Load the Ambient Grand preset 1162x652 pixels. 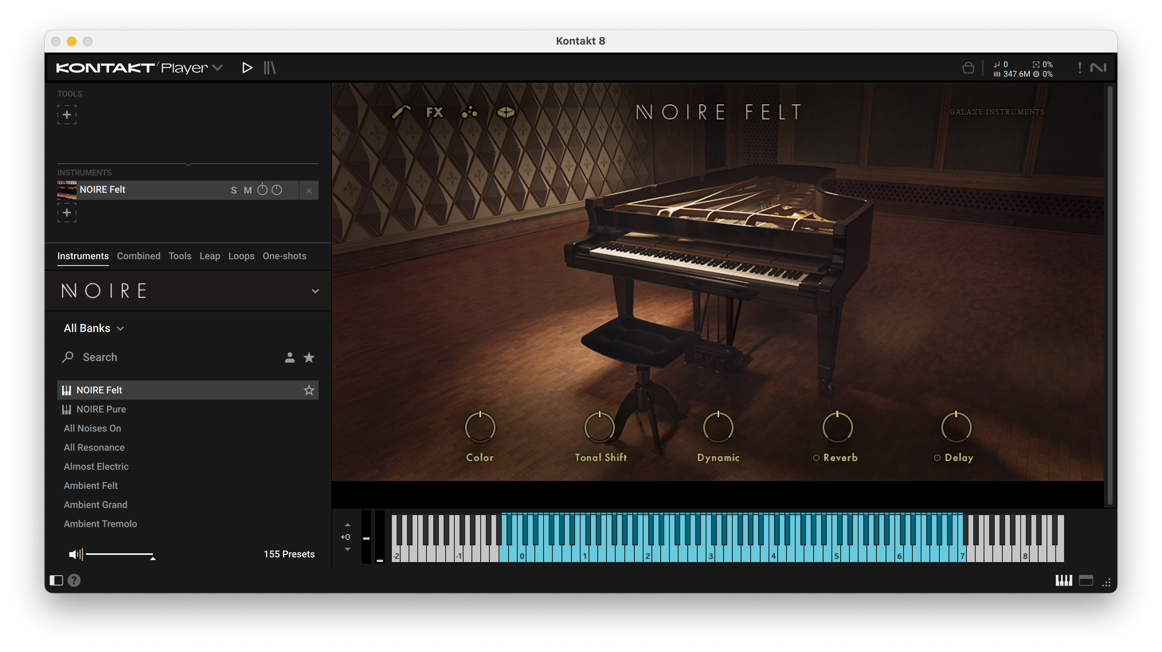coord(96,505)
